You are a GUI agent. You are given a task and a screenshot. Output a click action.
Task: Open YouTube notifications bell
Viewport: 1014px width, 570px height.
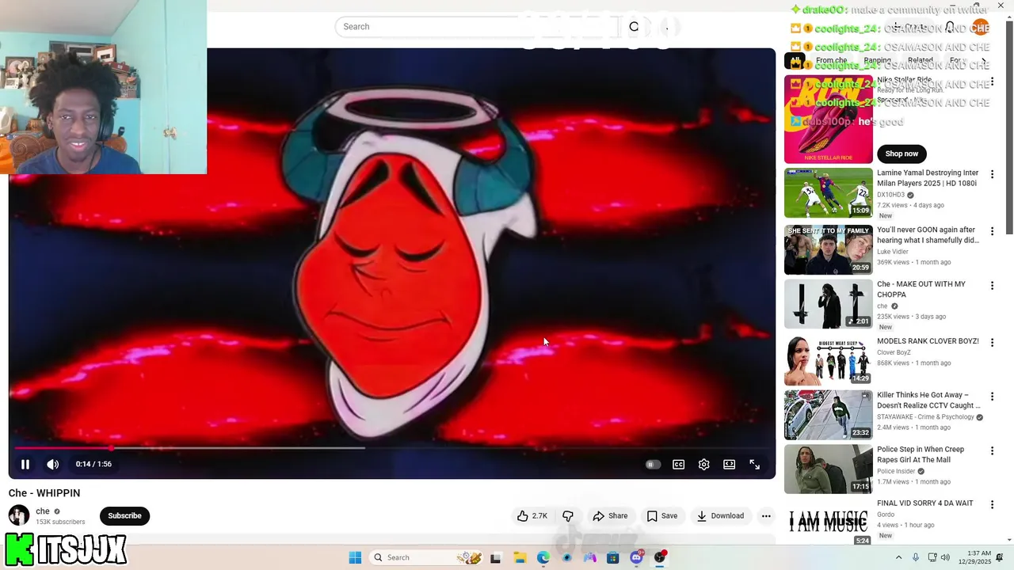point(950,28)
